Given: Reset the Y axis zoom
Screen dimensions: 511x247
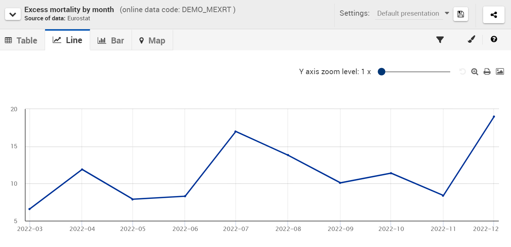Looking at the screenshot, I should [462, 72].
